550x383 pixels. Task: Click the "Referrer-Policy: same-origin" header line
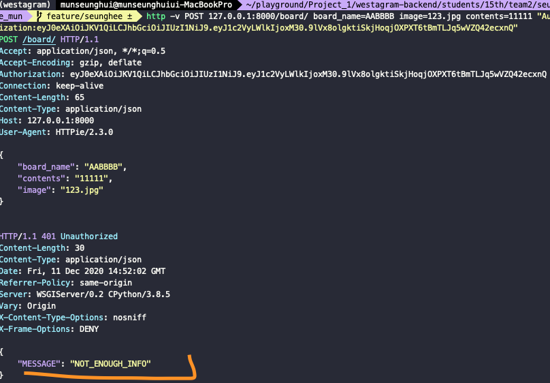point(66,283)
